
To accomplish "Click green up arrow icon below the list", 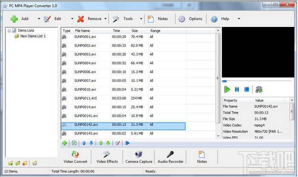I will pos(101,143).
